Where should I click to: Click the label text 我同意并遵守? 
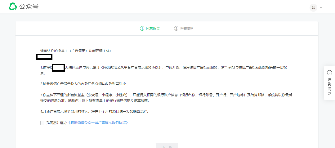coord(57,123)
